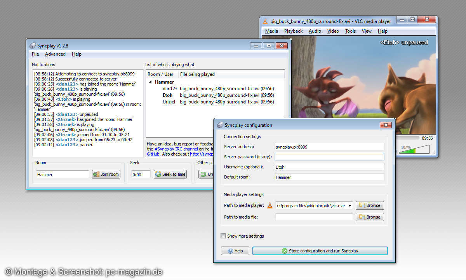
Task: Click the Server password field
Action: [x=329, y=157]
